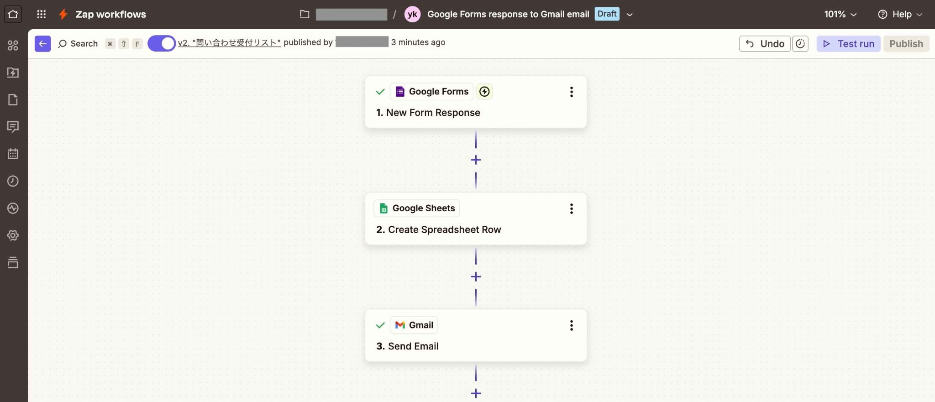
Task: Open the Google Forms step options menu
Action: tap(571, 92)
